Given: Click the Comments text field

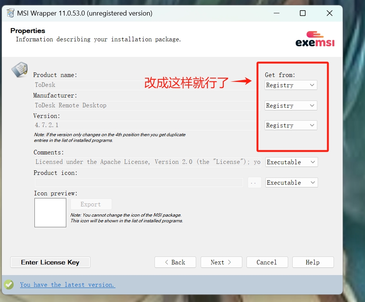Looking at the screenshot, I should [x=148, y=162].
